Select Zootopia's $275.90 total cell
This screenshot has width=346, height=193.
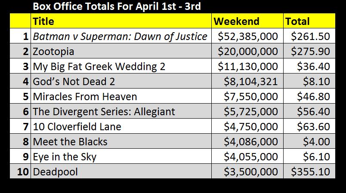click(310, 52)
